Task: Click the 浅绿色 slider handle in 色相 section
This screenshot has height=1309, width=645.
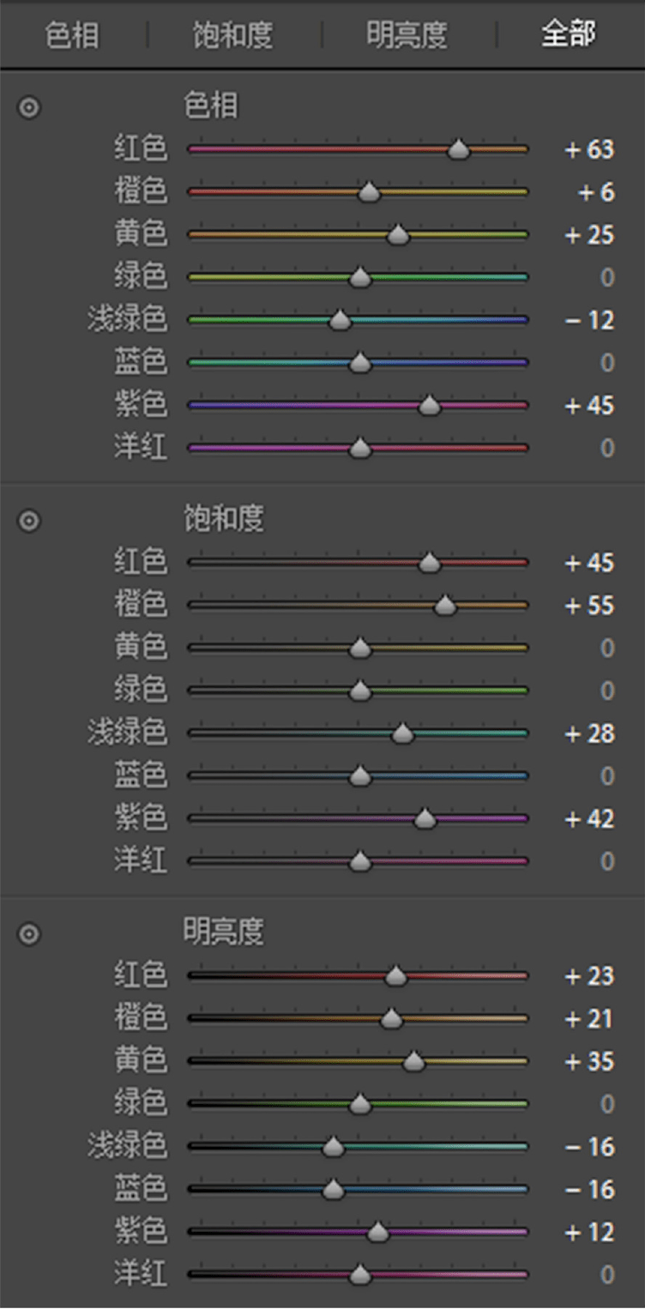Action: point(340,320)
